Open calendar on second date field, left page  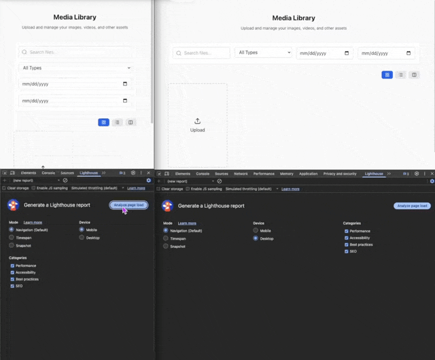point(125,101)
